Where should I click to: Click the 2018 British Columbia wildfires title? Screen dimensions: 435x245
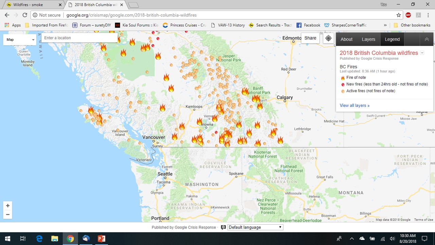pyautogui.click(x=379, y=53)
